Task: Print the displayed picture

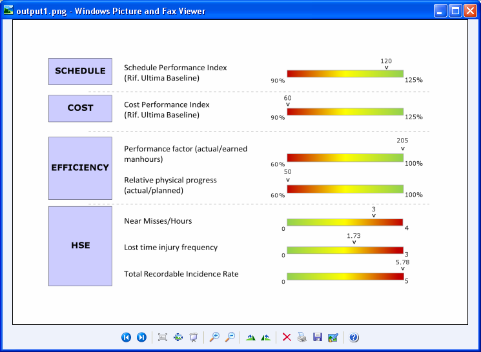Action: 302,337
